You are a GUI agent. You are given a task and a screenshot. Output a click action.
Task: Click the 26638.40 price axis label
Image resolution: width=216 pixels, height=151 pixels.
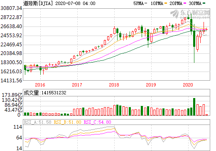(11, 26)
